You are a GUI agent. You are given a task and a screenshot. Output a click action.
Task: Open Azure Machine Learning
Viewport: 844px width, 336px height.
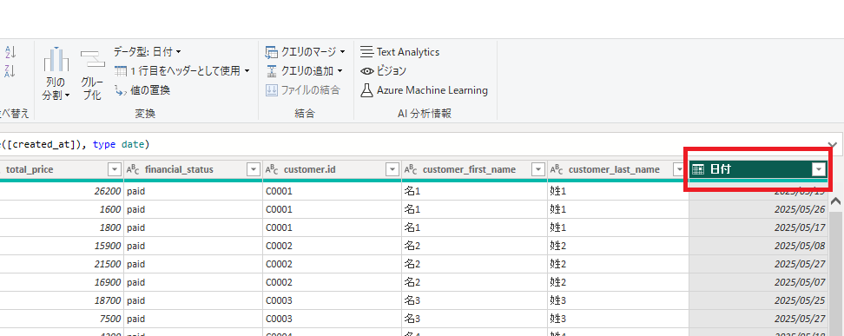pyautogui.click(x=424, y=90)
